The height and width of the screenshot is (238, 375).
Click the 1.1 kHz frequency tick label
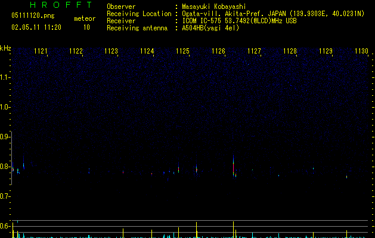(x=5, y=77)
